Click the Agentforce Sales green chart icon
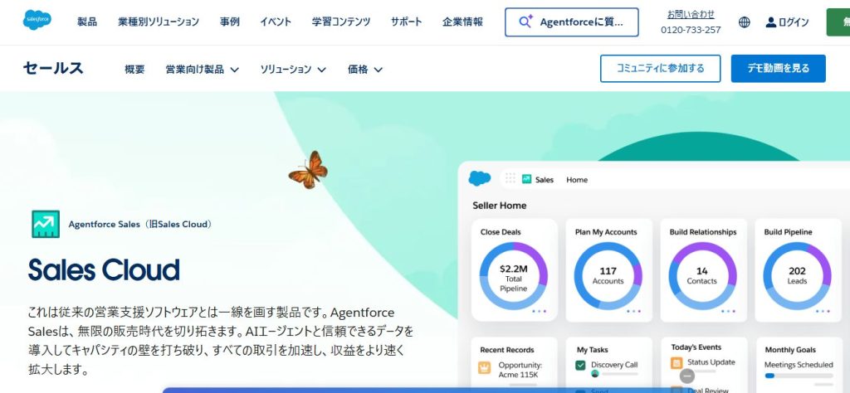This screenshot has height=393, width=850. (46, 224)
